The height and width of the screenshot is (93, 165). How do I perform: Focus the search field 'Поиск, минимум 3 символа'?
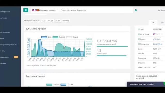pyautogui.click(x=96, y=10)
